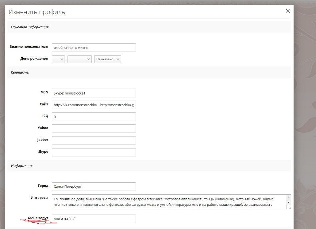Select the ICQ input field
Image resolution: width=316 pixels, height=229 pixels.
click(x=94, y=117)
